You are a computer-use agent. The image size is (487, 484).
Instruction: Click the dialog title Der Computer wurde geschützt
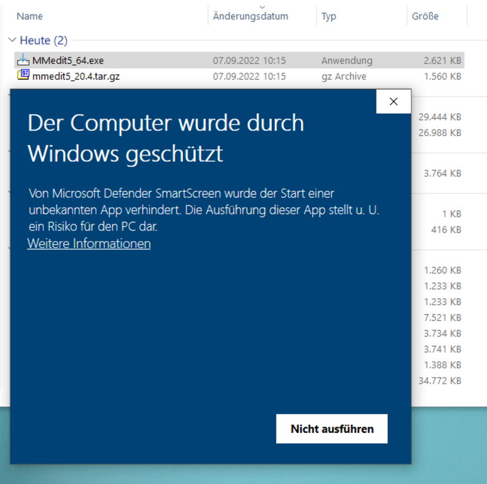(x=165, y=138)
